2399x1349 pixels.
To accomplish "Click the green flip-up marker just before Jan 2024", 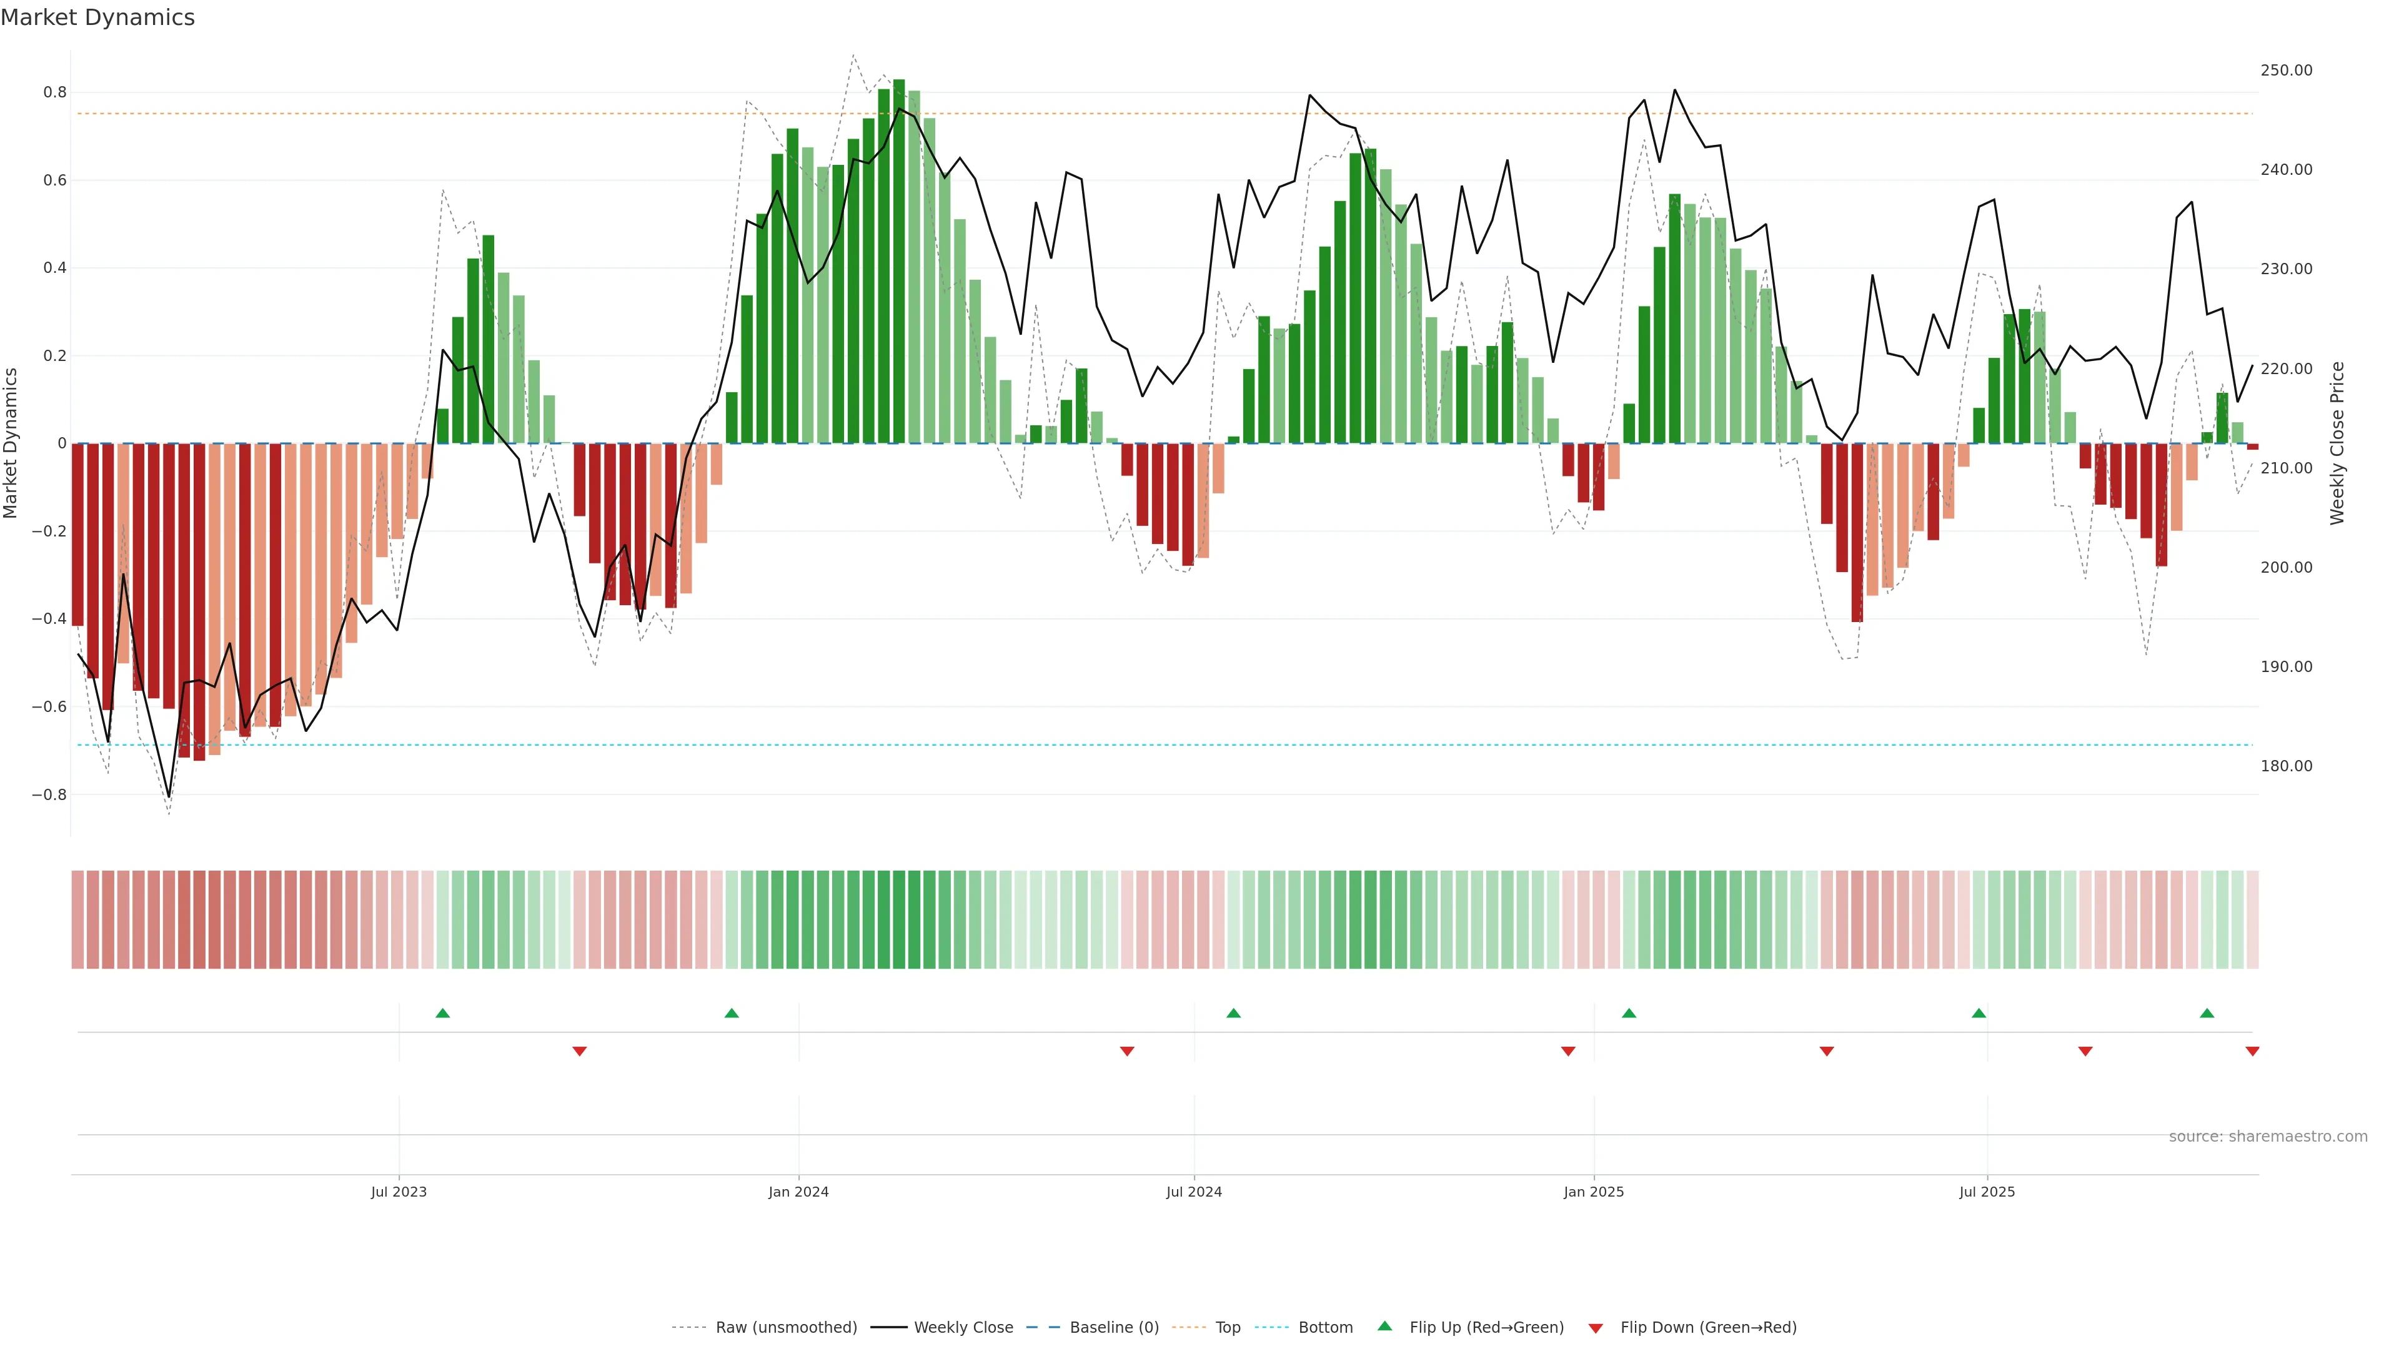I will (731, 1013).
